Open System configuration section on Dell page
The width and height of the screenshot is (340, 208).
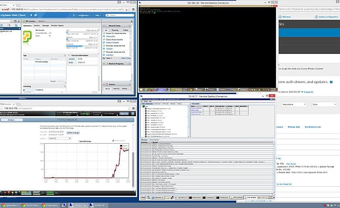pyautogui.click(x=326, y=17)
